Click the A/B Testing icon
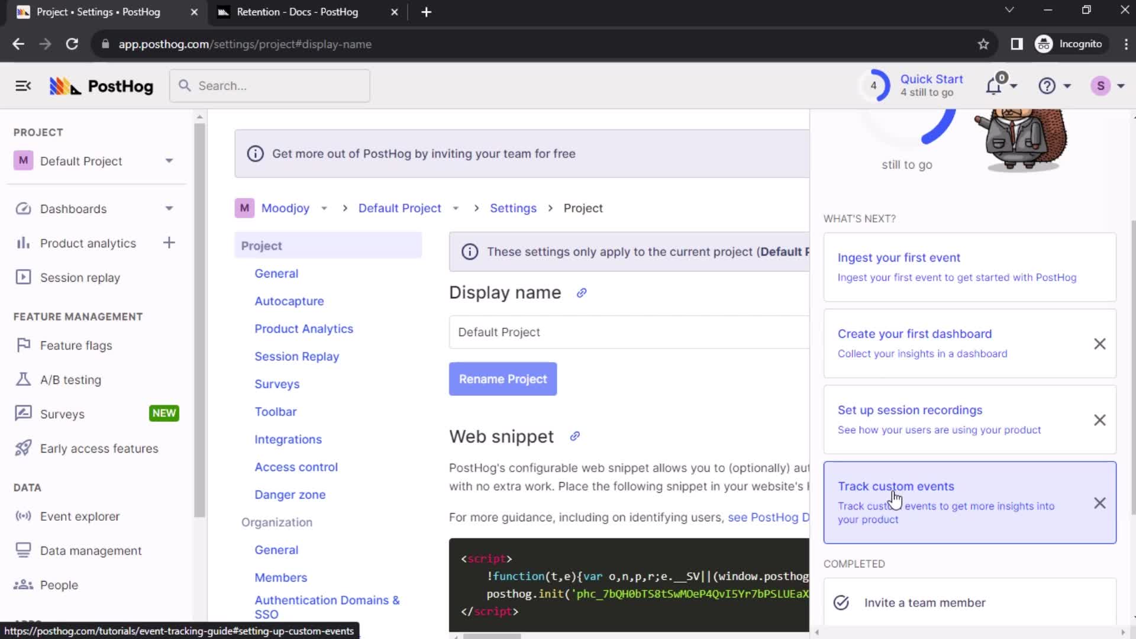1136x639 pixels. 22,379
